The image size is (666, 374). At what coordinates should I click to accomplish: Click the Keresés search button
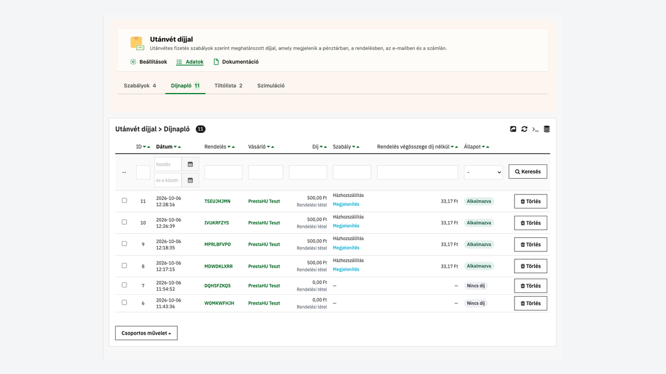(x=528, y=172)
